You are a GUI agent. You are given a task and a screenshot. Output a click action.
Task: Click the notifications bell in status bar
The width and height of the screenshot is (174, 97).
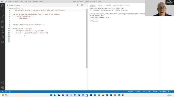[172, 92]
